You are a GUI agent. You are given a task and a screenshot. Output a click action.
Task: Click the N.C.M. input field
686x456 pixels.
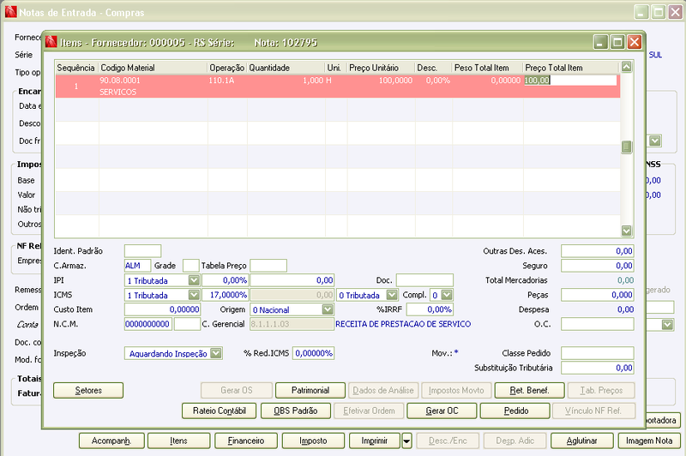[147, 324]
